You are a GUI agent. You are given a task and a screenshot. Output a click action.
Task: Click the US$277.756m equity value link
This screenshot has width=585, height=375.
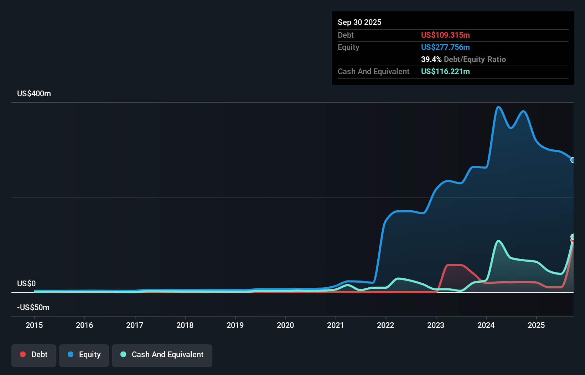coord(445,47)
